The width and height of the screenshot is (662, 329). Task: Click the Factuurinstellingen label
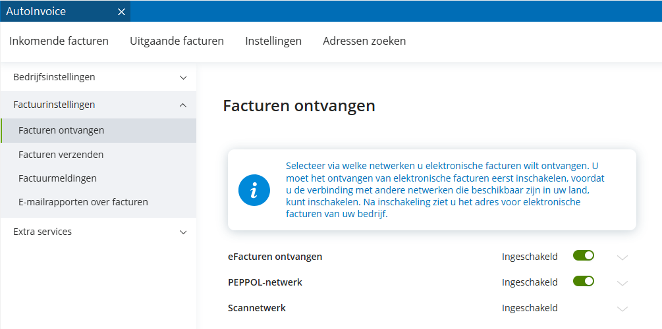(54, 105)
